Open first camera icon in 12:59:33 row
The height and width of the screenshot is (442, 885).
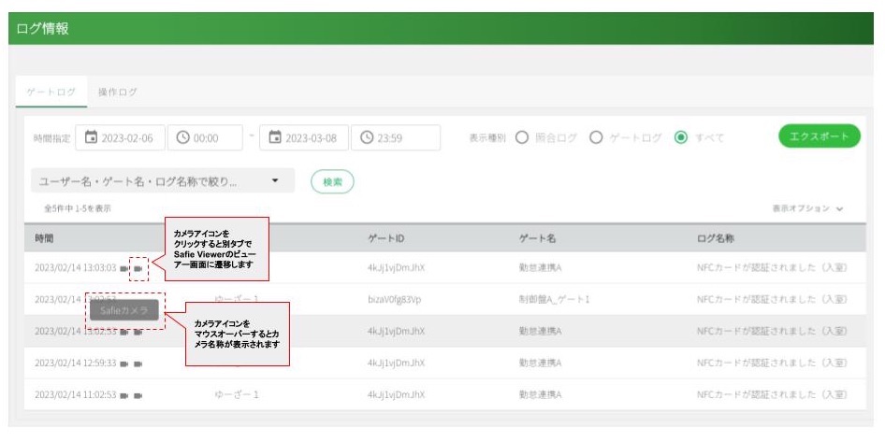tap(124, 364)
